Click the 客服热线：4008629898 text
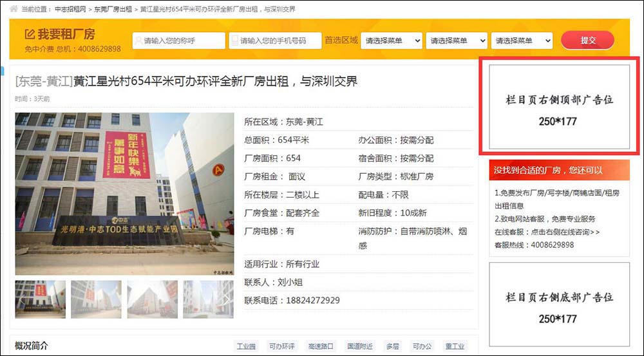 pyautogui.click(x=535, y=245)
